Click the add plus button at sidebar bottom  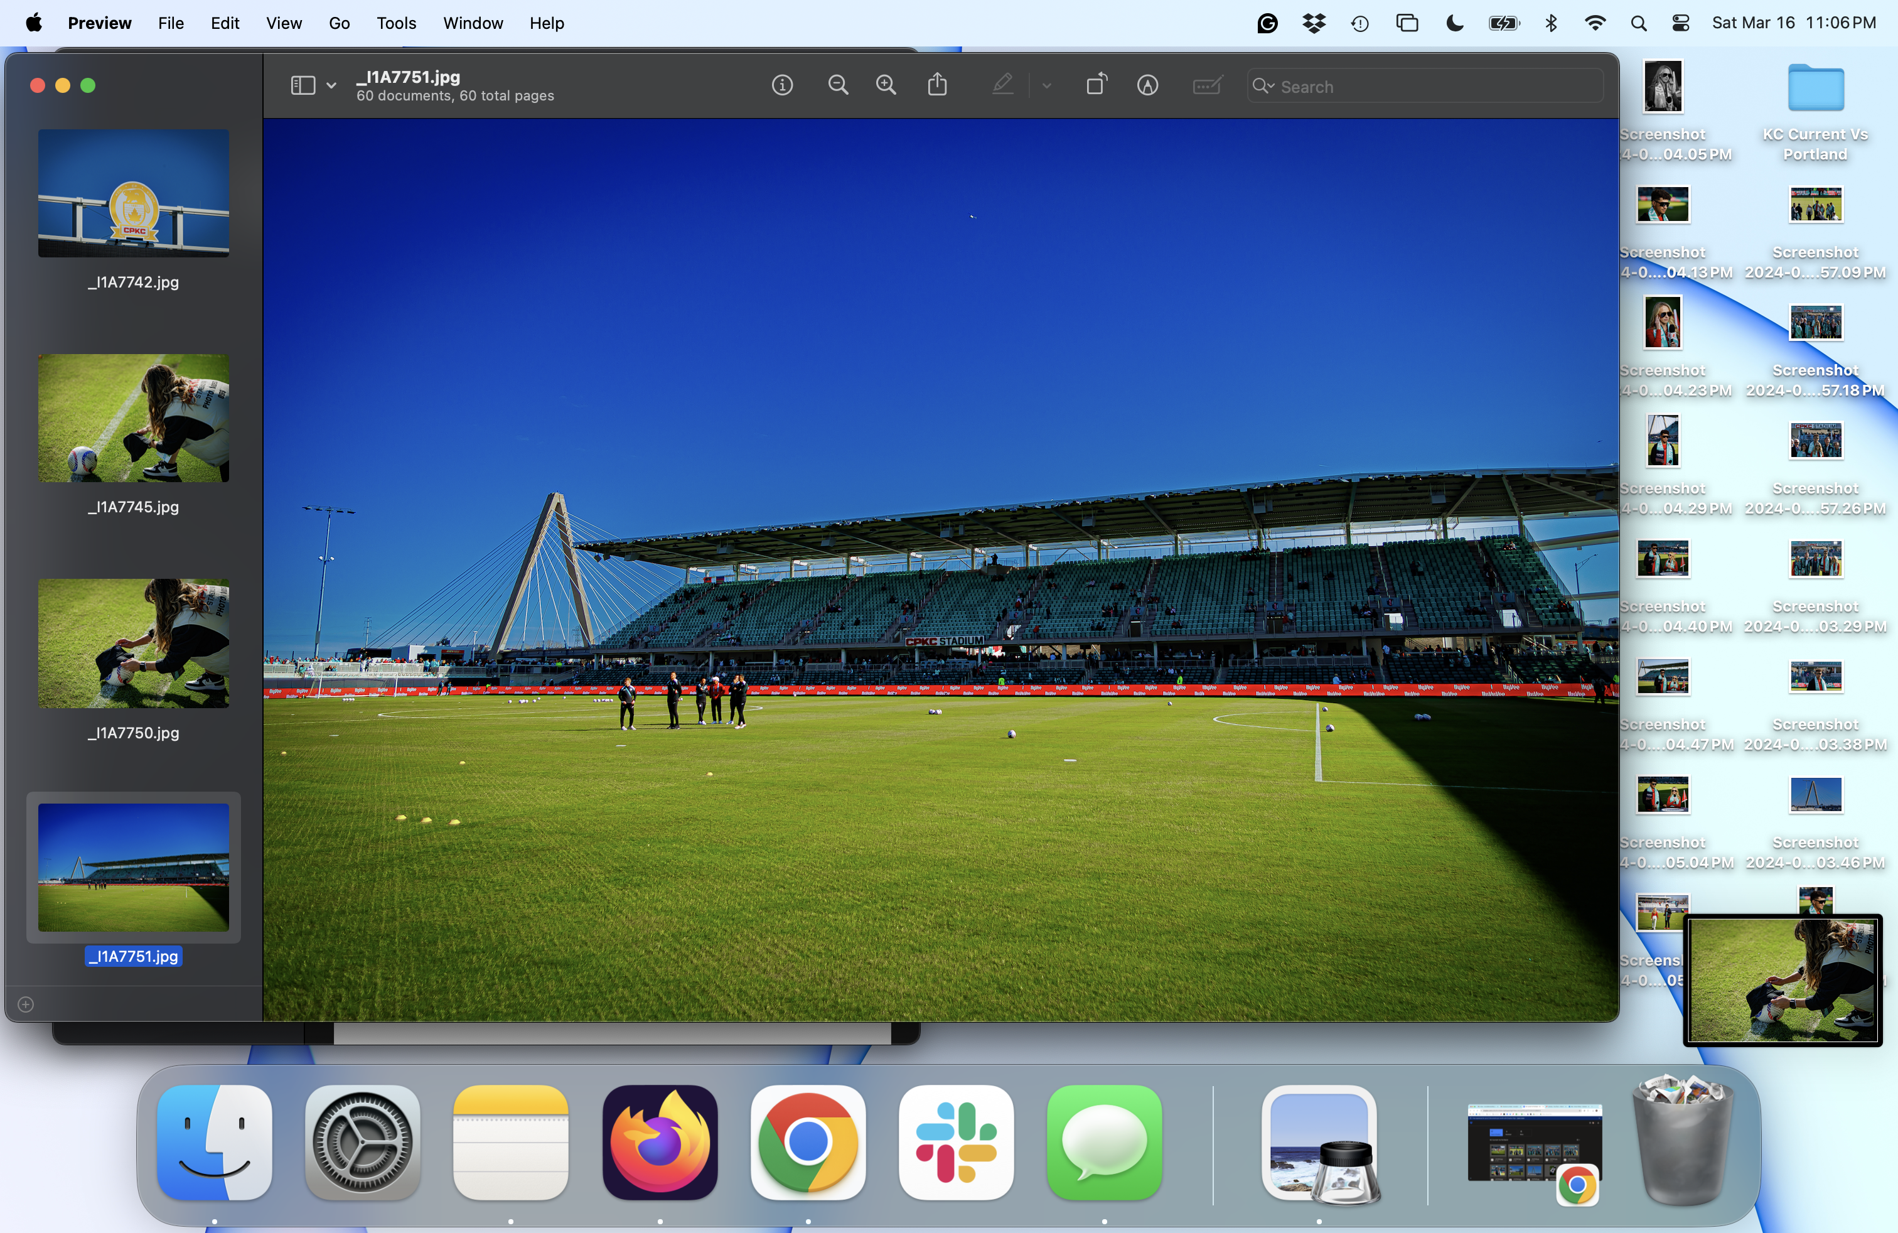(x=26, y=1004)
